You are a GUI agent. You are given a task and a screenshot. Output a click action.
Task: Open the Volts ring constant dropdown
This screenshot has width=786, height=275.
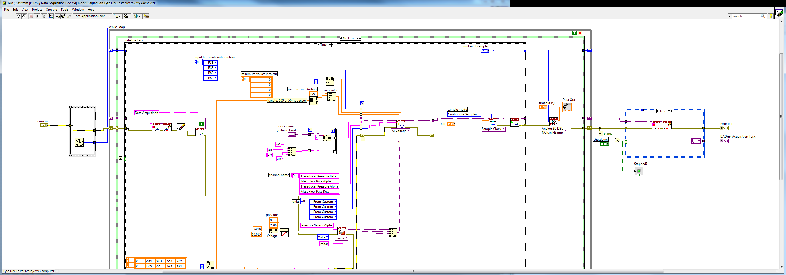click(323, 237)
